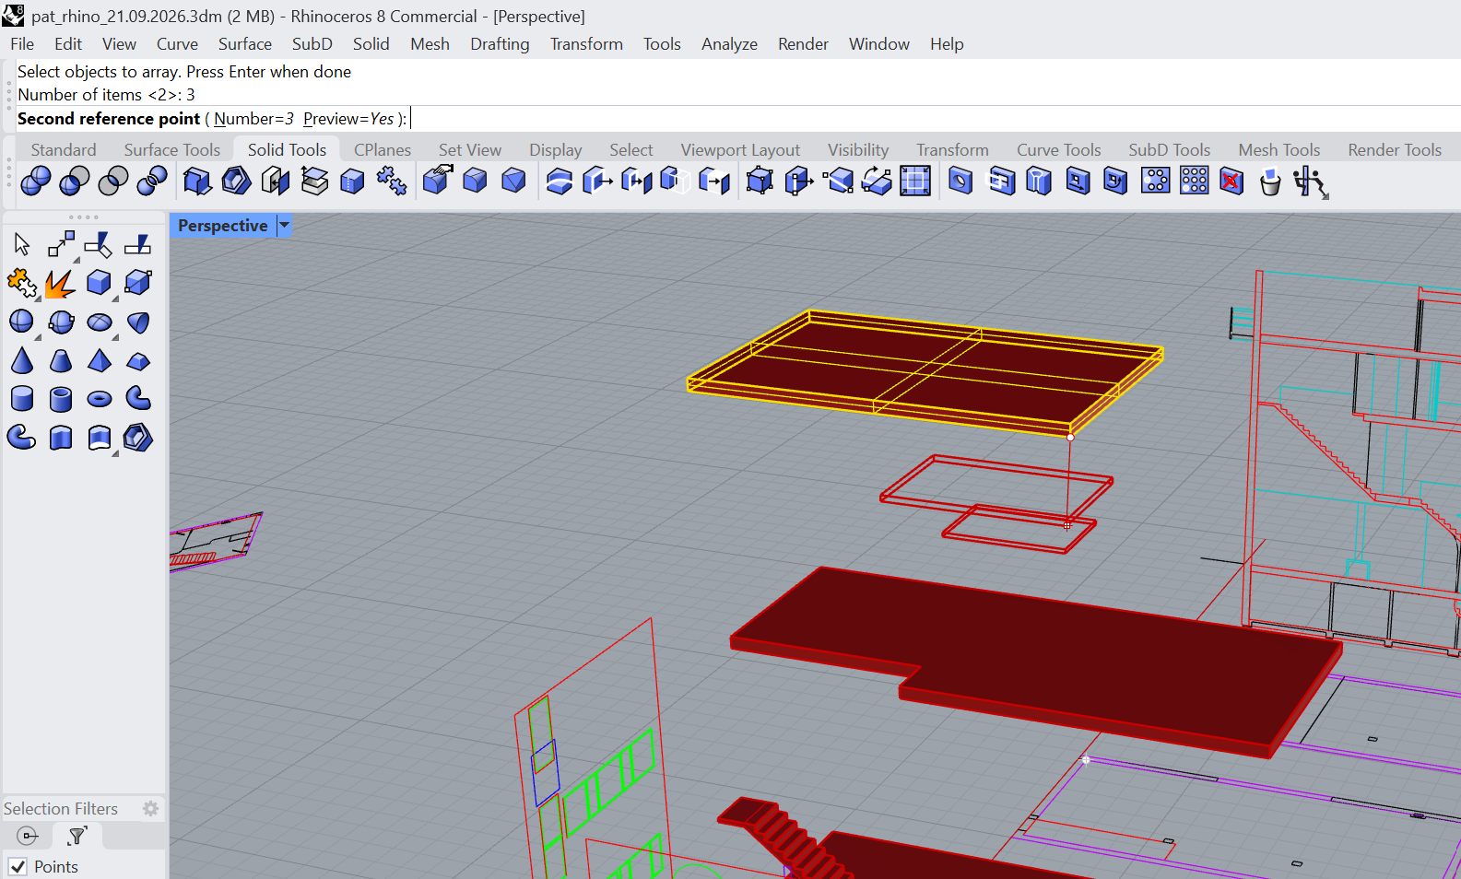
Task: Toggle the Points selection filter checkbox
Action: pos(18,867)
